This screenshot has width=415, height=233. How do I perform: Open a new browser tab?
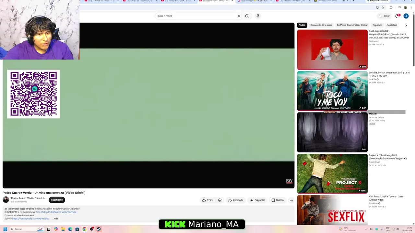pyautogui.click(x=353, y=1)
